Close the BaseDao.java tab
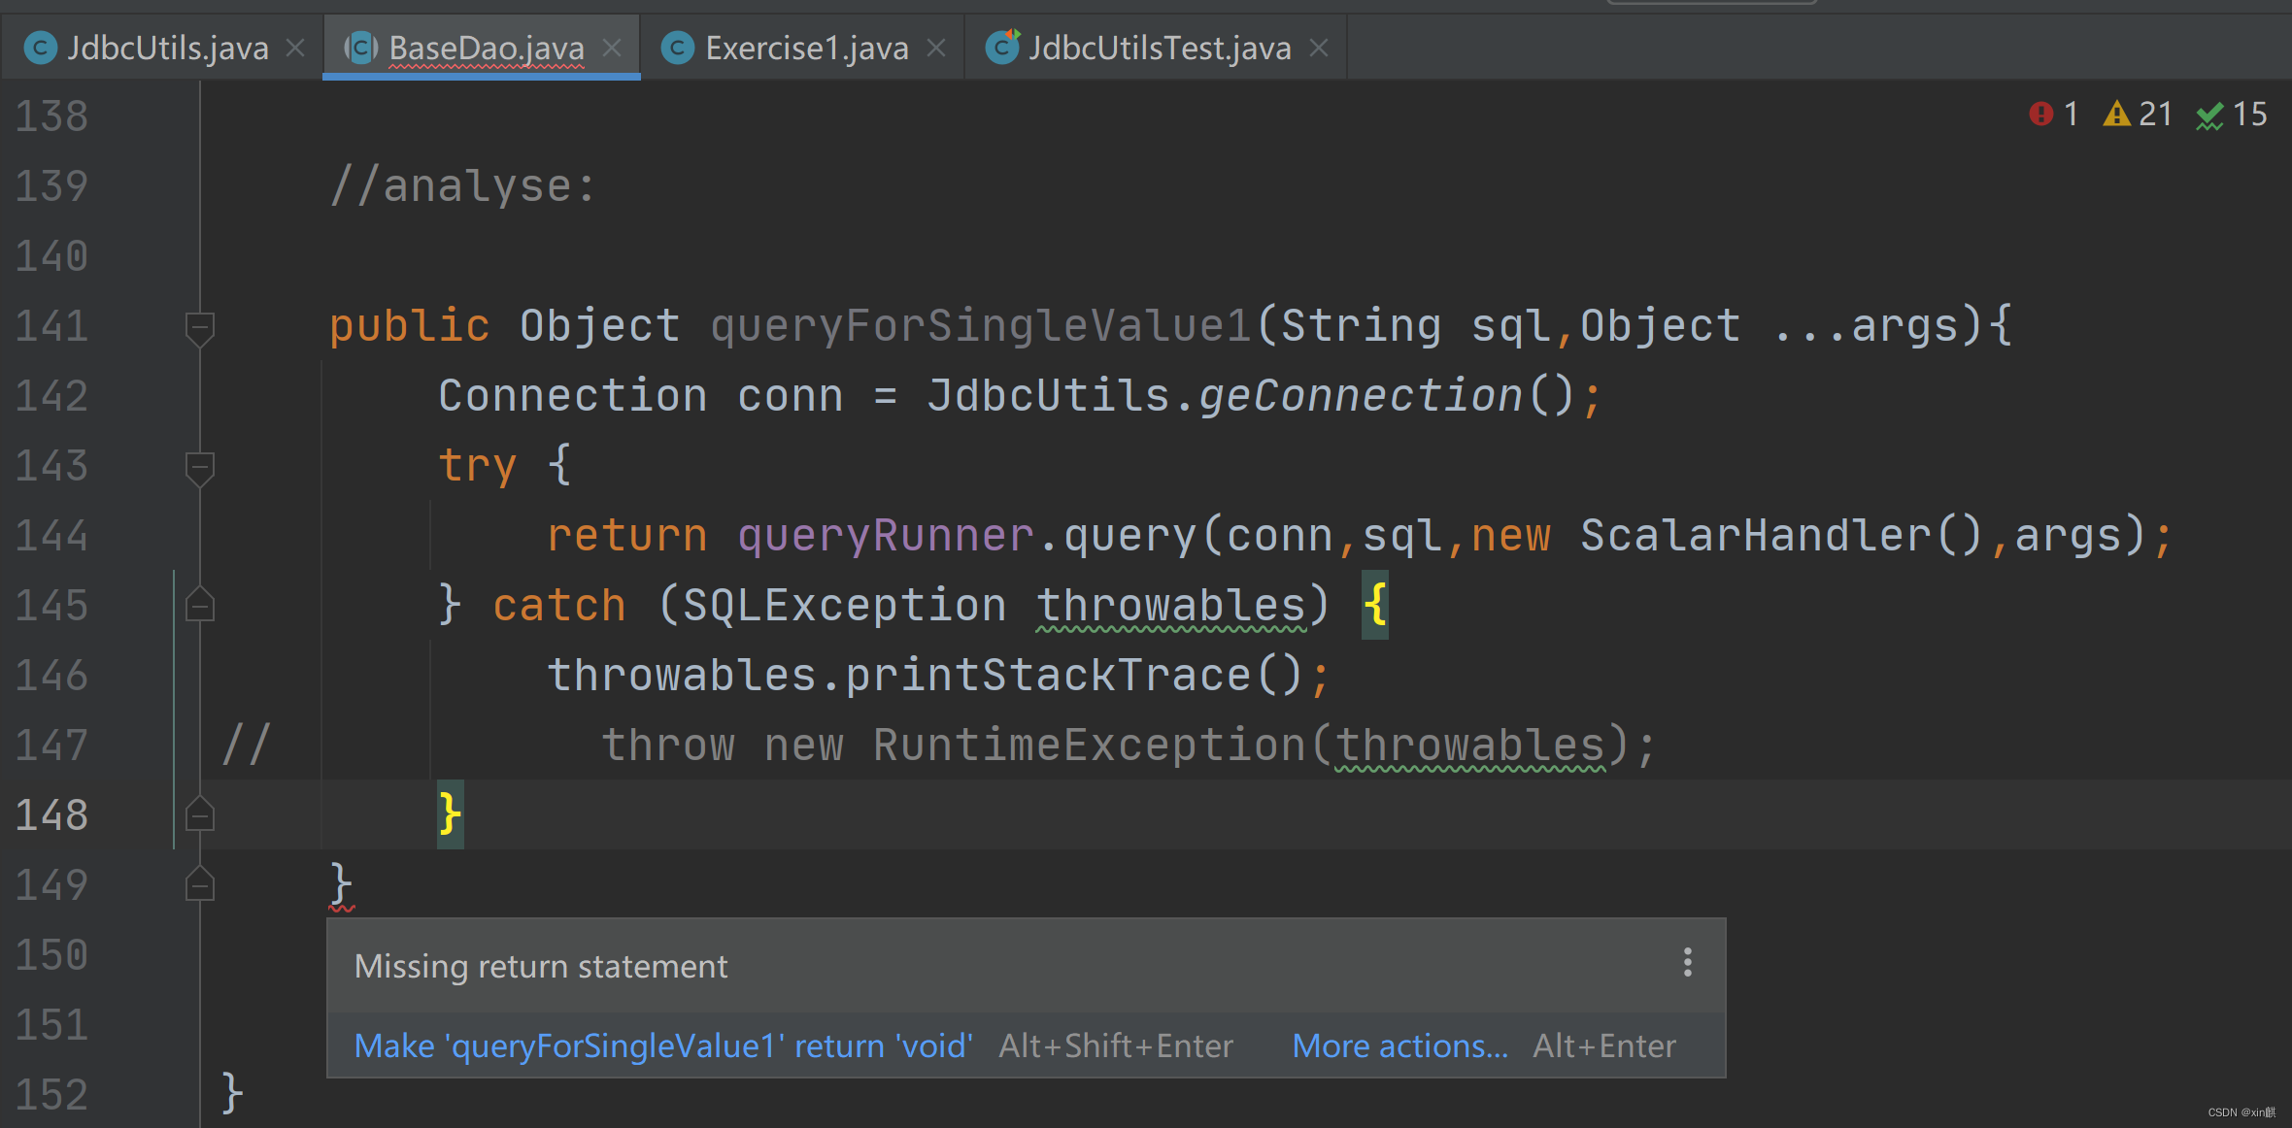The height and width of the screenshot is (1128, 2292). [x=612, y=48]
